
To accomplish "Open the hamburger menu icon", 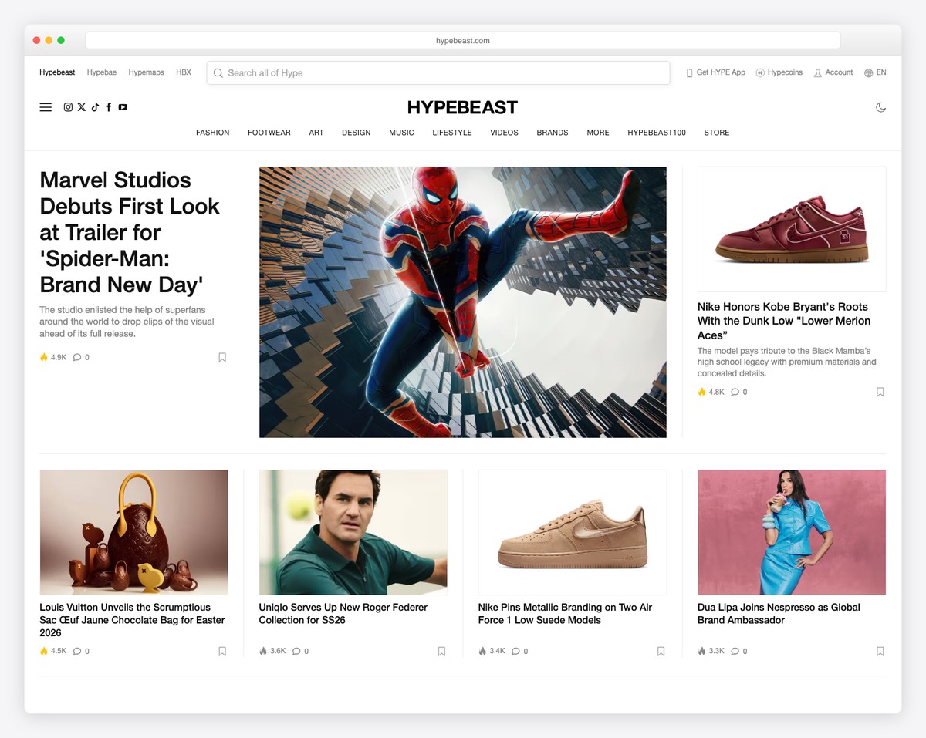I will (x=46, y=107).
